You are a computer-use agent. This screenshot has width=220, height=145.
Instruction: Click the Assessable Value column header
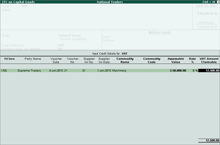point(176,60)
